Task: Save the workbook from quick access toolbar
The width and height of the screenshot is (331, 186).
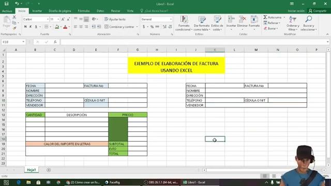Action: point(7,4)
